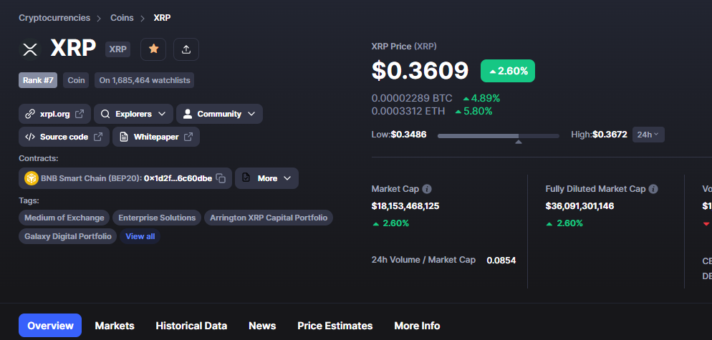Image resolution: width=712 pixels, height=340 pixels.
Task: Open Market Cap info tooltip icon
Action: (x=427, y=189)
